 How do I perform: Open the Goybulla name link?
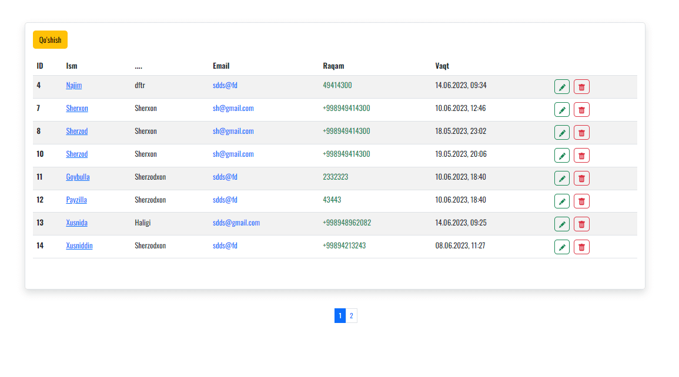(78, 177)
